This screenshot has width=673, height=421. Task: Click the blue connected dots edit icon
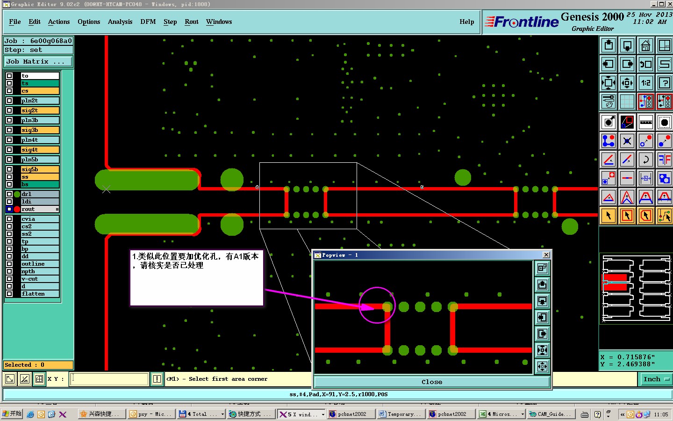pyautogui.click(x=609, y=141)
